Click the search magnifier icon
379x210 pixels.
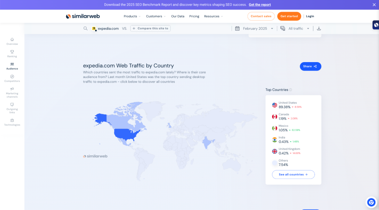click(x=85, y=28)
